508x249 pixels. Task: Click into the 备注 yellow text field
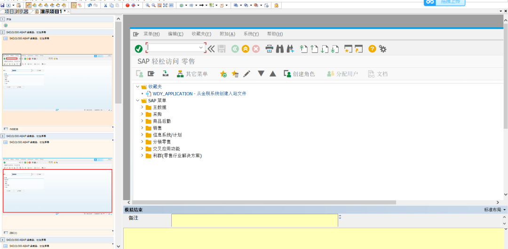pyautogui.click(x=254, y=220)
